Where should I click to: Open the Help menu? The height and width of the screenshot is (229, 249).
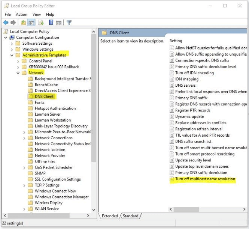pos(50,15)
